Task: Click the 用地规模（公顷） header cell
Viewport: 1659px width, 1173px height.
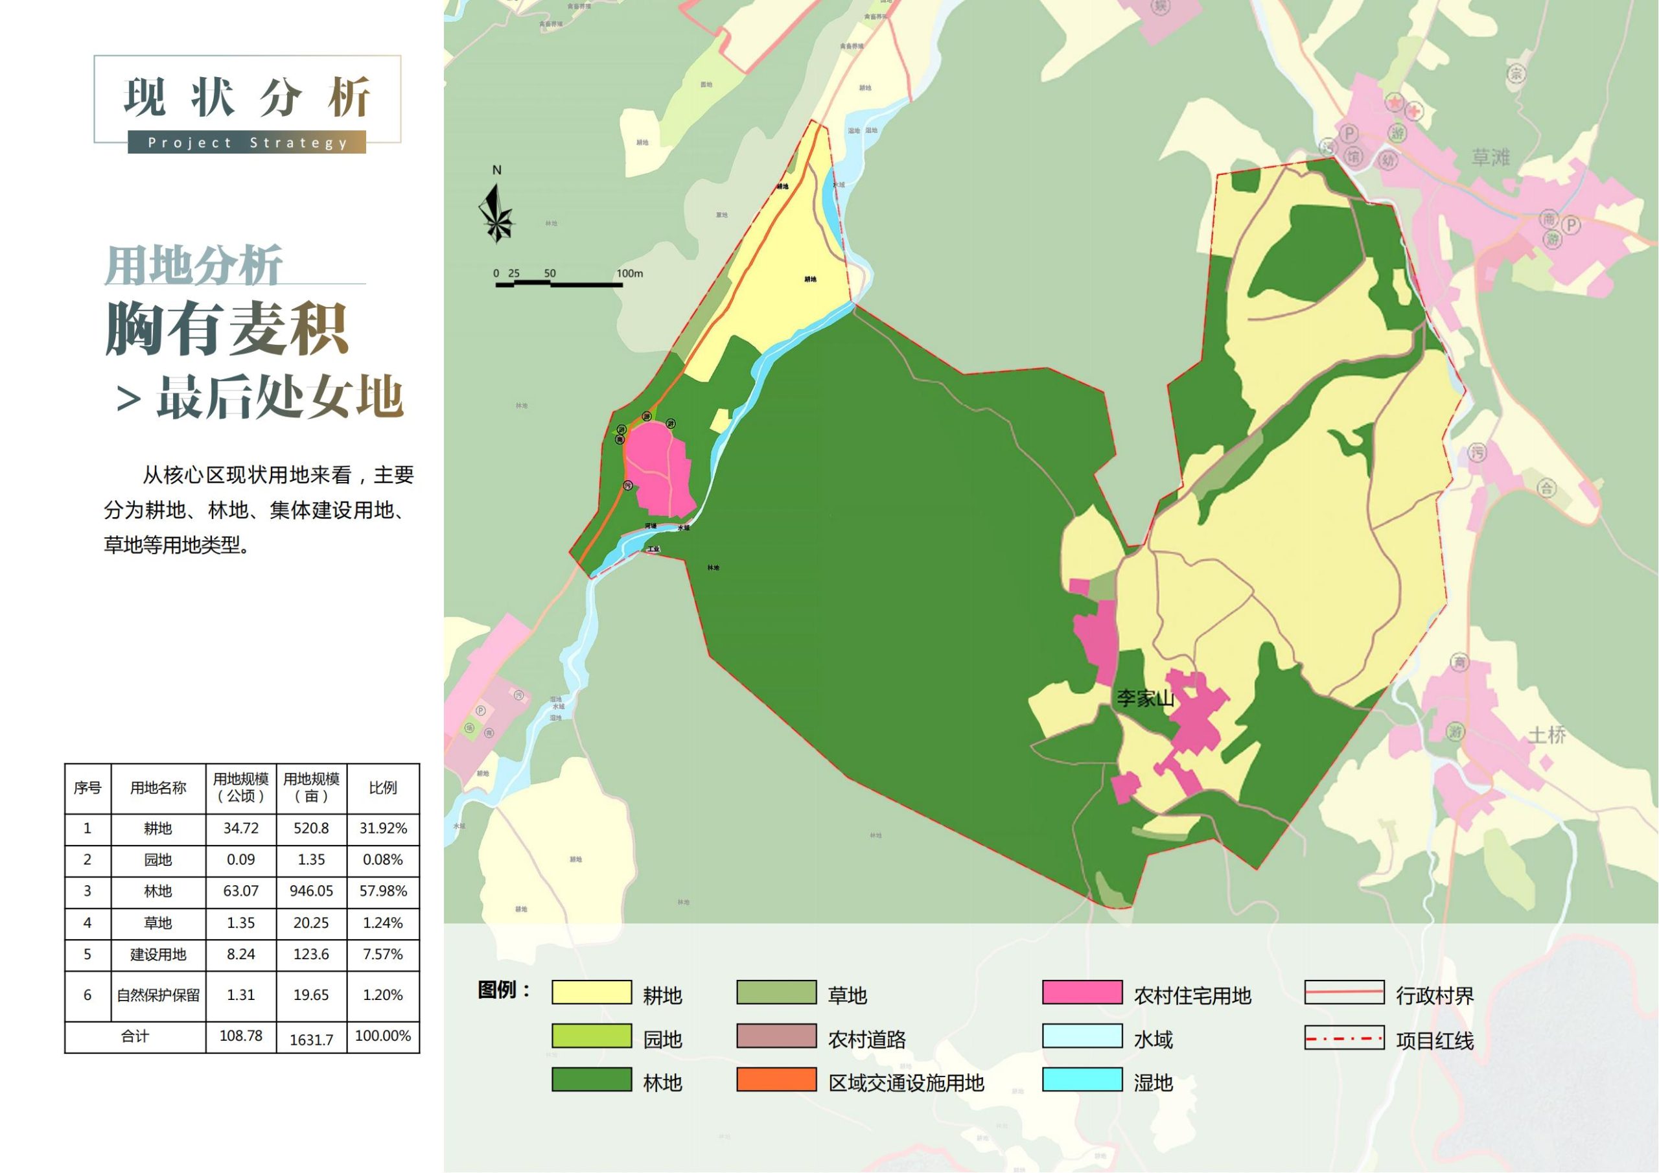Action: tap(240, 788)
